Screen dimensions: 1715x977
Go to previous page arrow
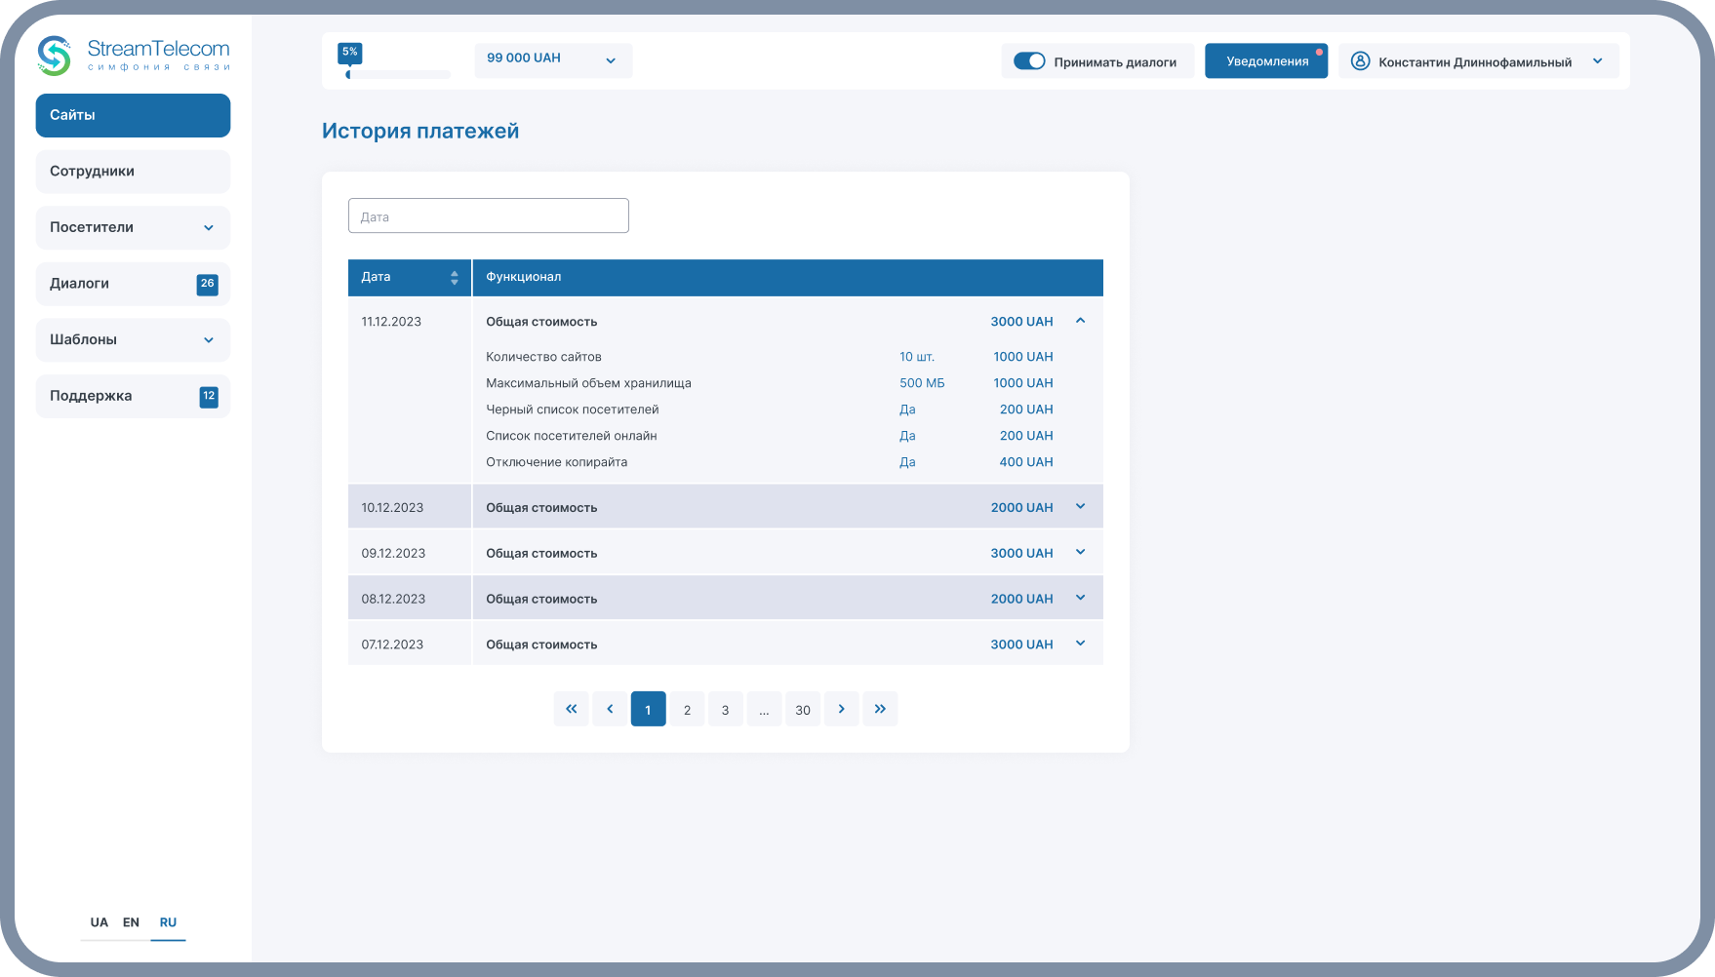pos(610,709)
